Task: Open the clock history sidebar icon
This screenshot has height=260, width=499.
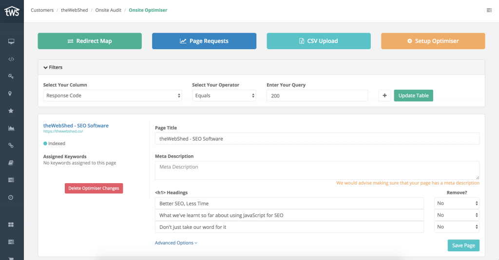Action: (11, 197)
